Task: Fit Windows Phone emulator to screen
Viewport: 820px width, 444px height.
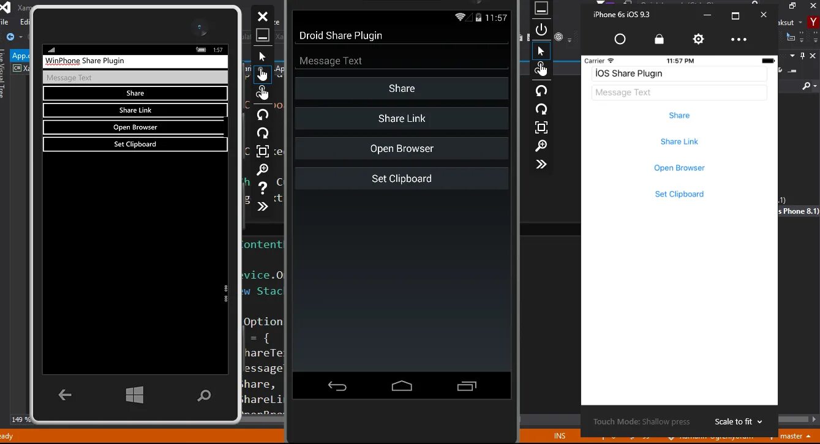Action: pos(262,151)
